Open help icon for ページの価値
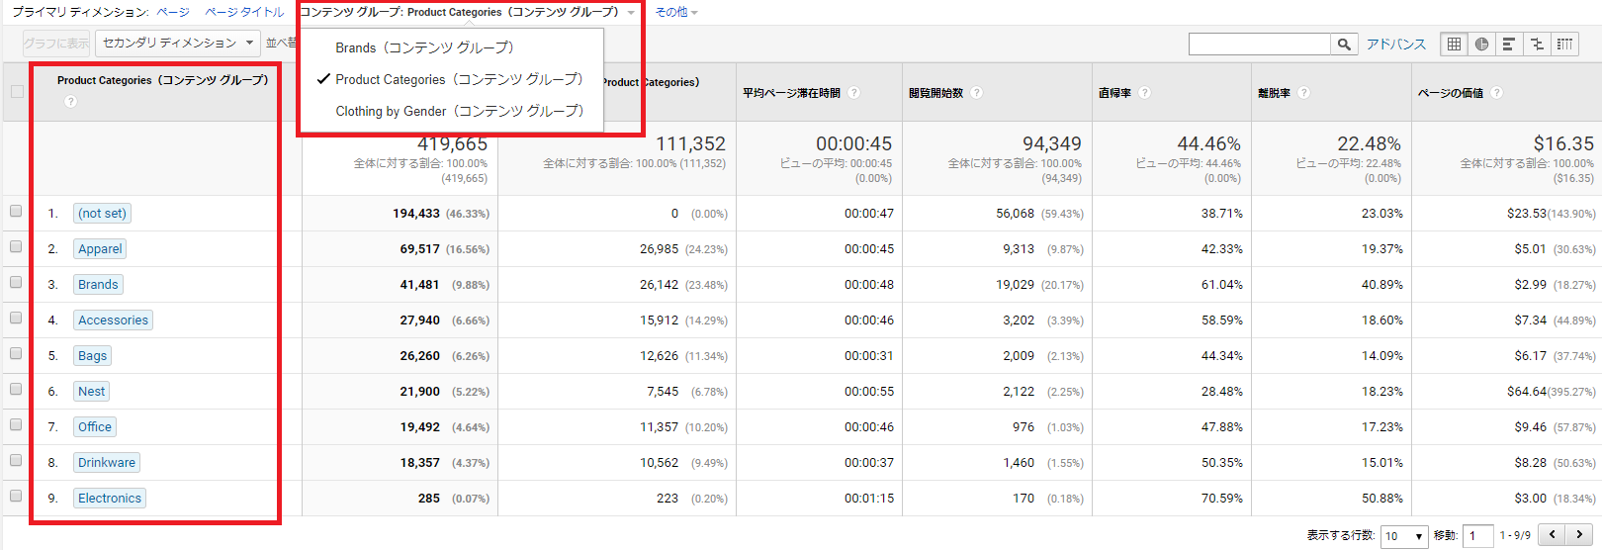The width and height of the screenshot is (1602, 550). click(1496, 92)
